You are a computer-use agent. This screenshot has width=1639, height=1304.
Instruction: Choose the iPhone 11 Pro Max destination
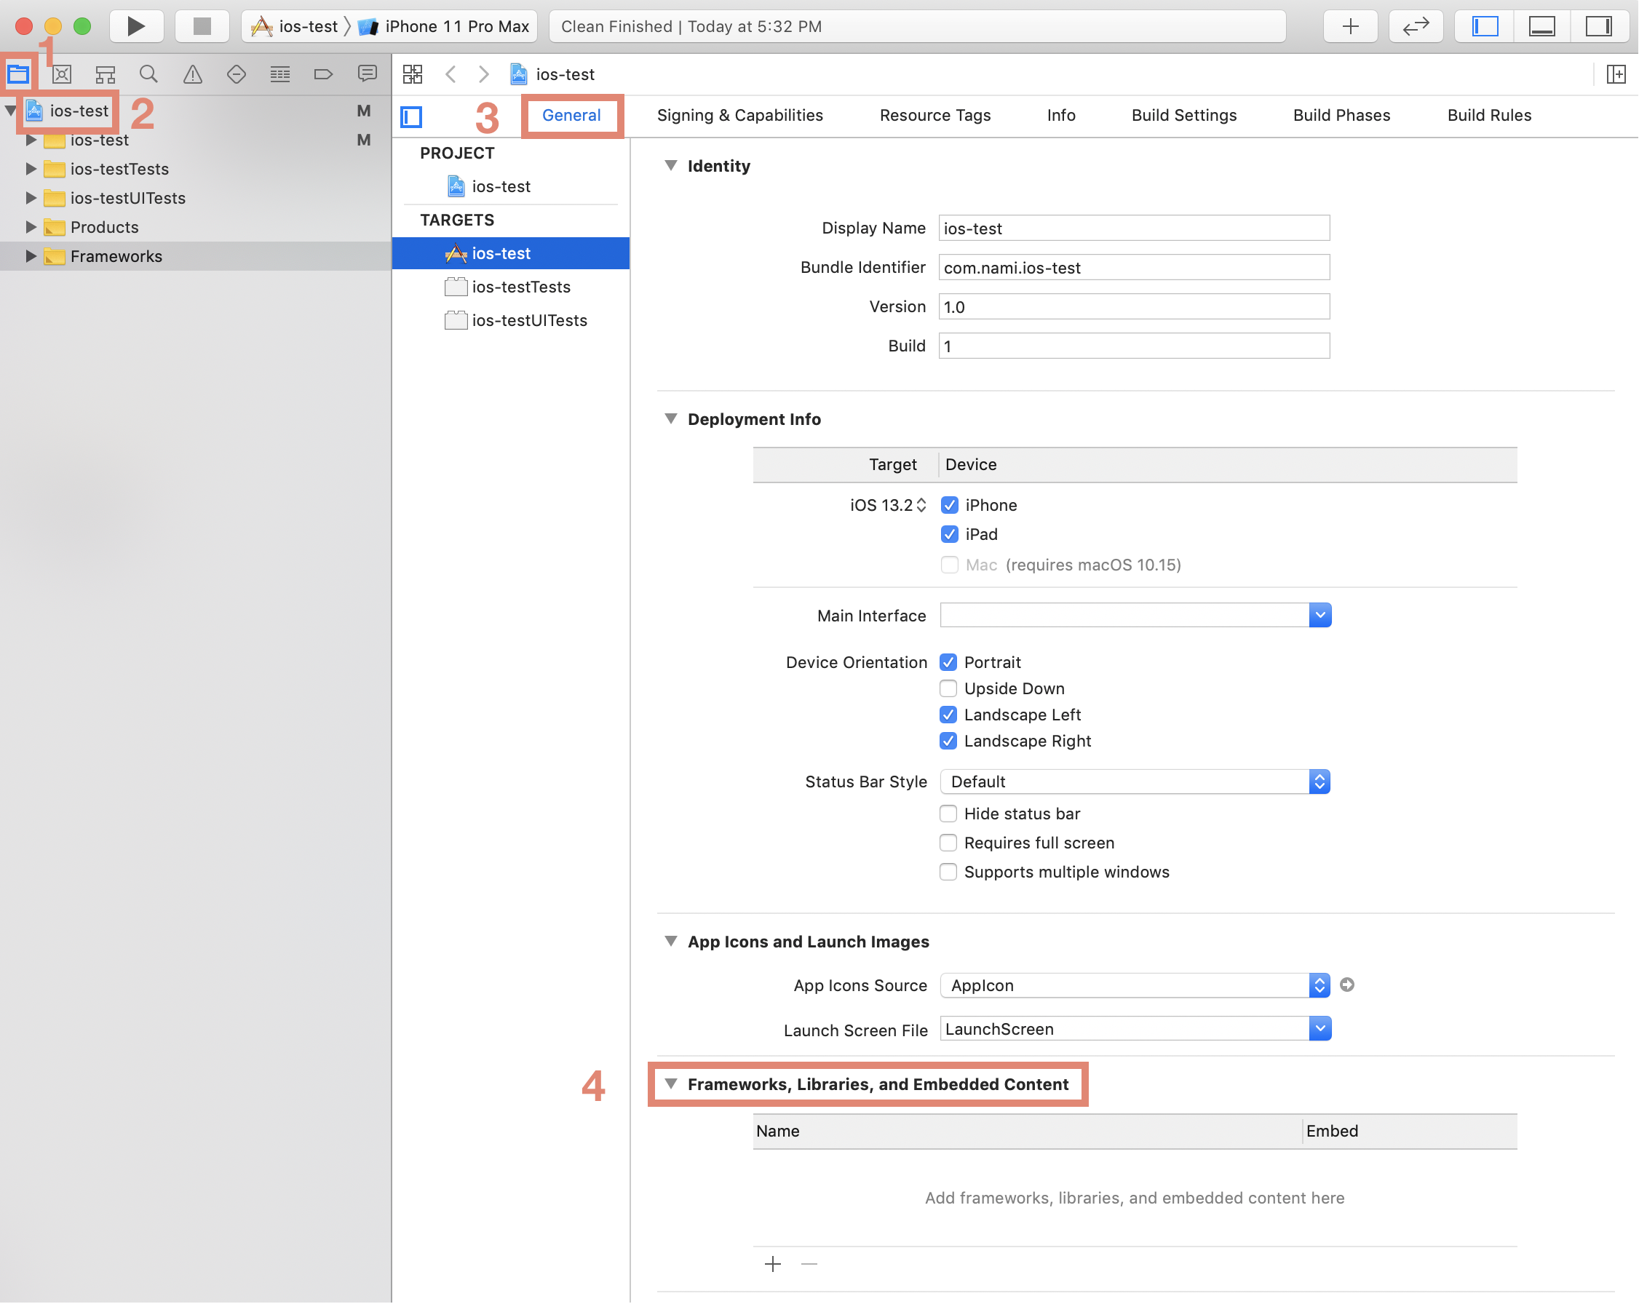pyautogui.click(x=444, y=27)
